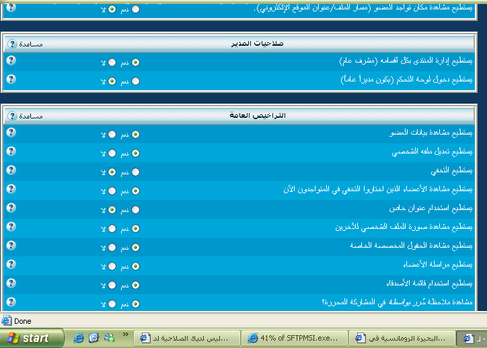Switch to the 41% of SFTPMSI.exe taskbar window

[x=295, y=338]
